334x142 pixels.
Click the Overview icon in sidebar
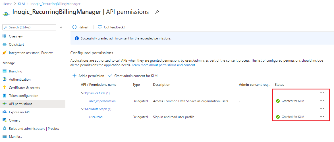[5, 36]
